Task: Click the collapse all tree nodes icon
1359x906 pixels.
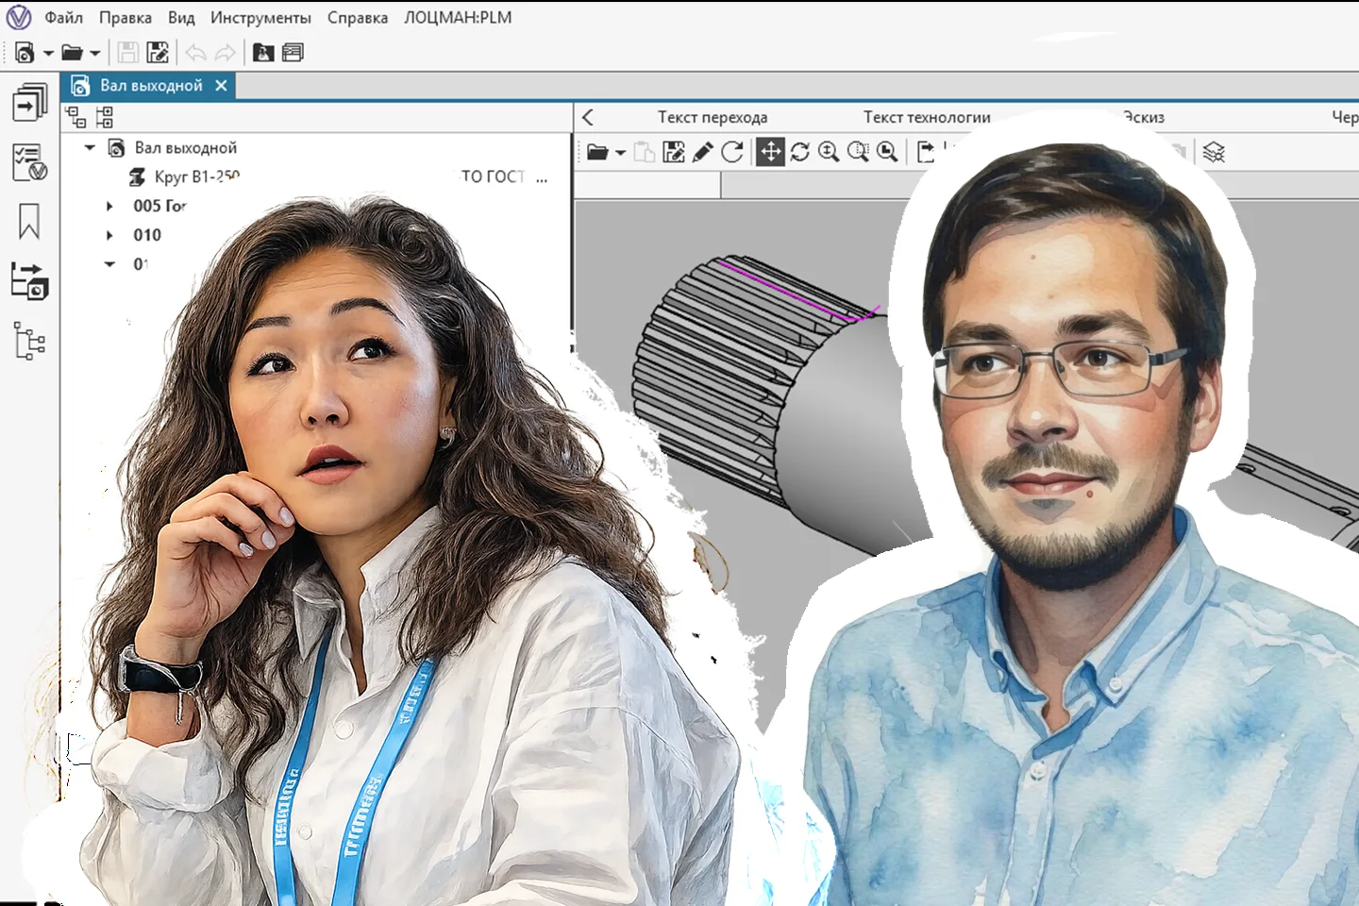Action: click(75, 117)
